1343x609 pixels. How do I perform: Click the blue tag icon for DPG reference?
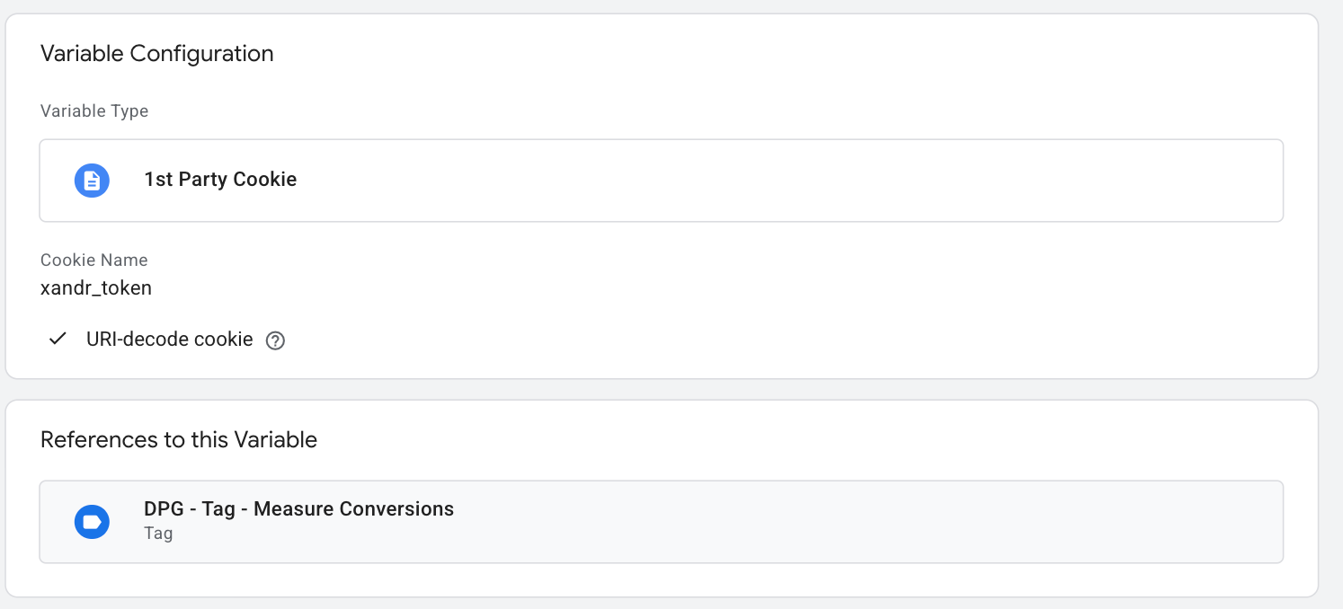[92, 522]
